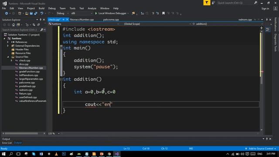The width and height of the screenshot is (279, 157).
Task: Close the check.cpp tab
Action: 67,20
